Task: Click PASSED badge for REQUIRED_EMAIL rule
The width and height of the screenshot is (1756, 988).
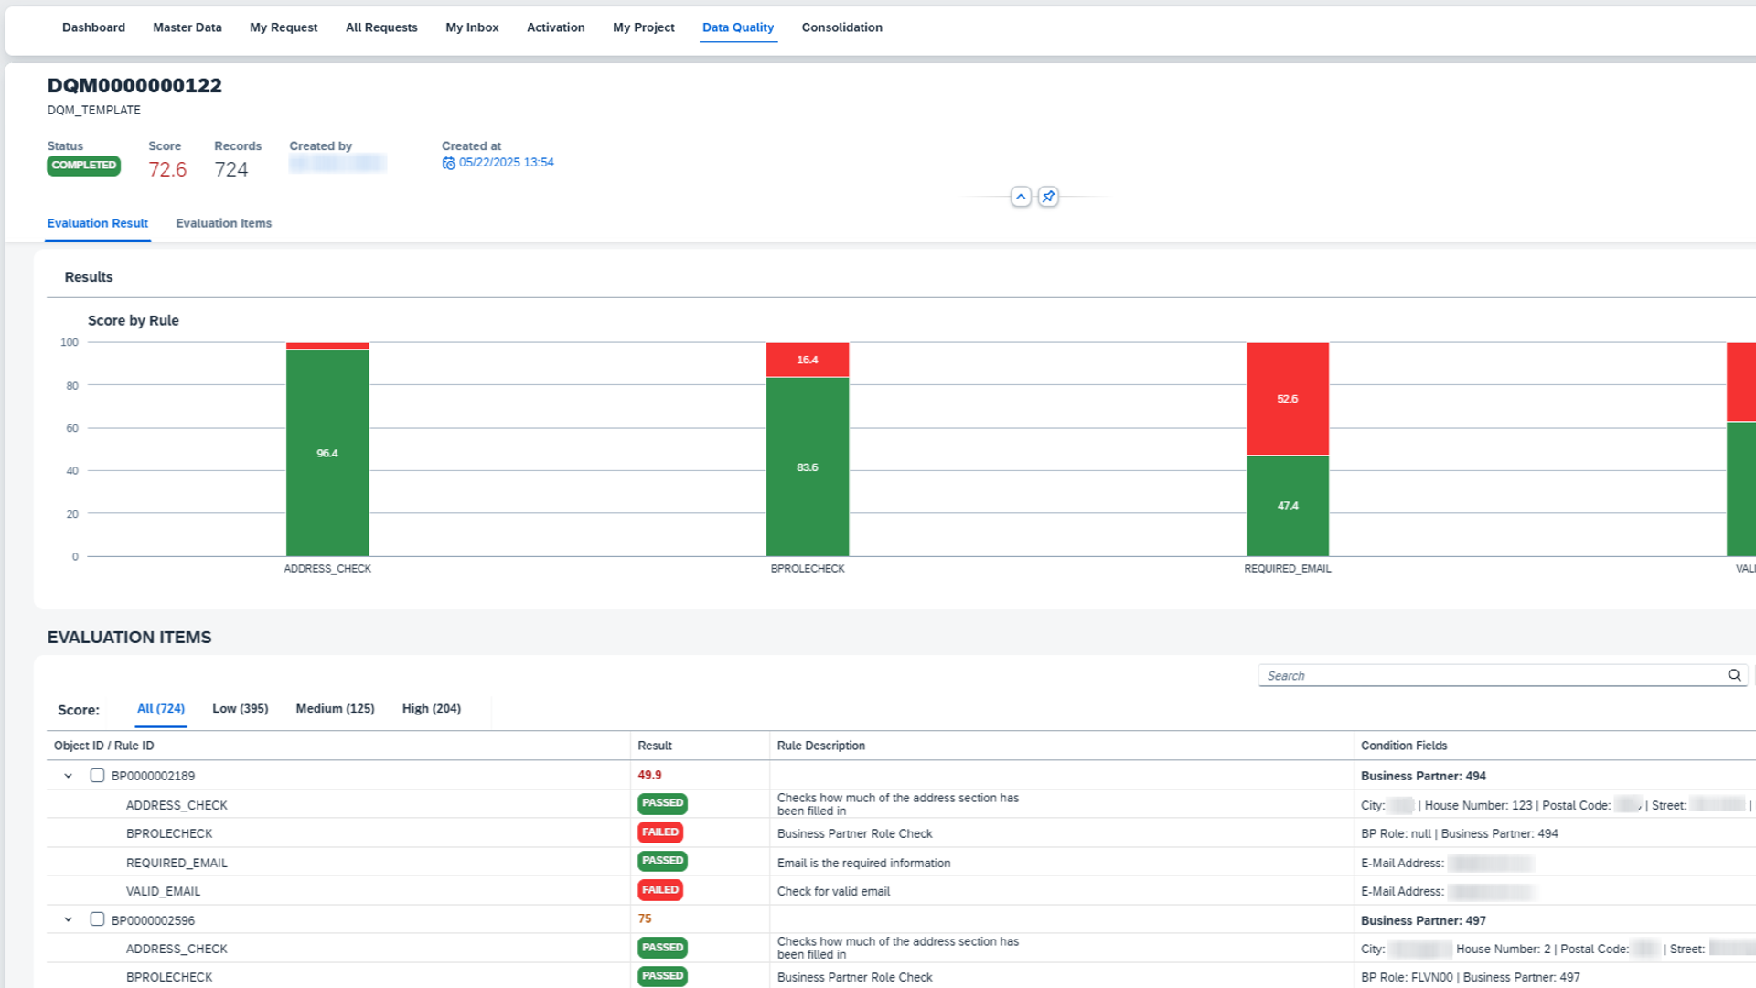Action: (x=662, y=861)
